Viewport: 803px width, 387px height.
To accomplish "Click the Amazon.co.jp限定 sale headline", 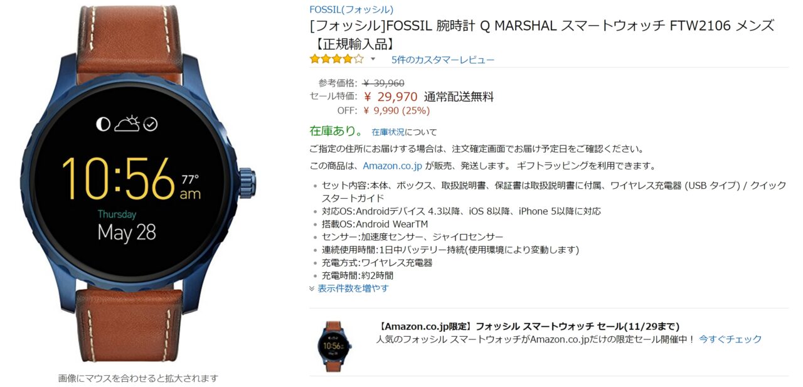I will (529, 326).
